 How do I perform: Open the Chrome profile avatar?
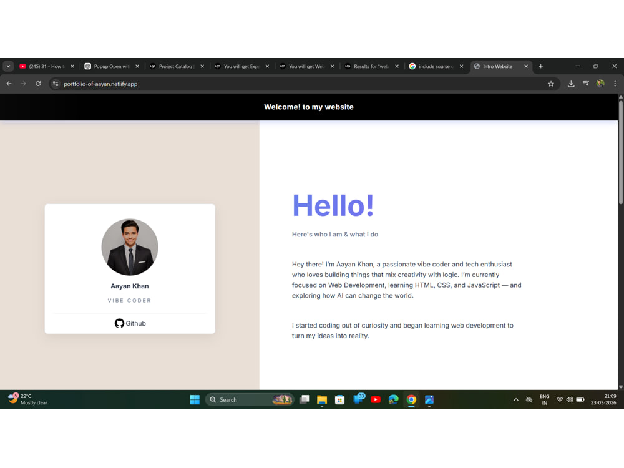click(600, 84)
